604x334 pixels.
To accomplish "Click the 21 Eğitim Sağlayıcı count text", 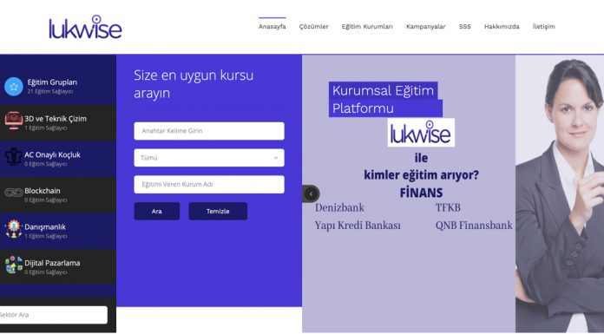I will pos(49,92).
